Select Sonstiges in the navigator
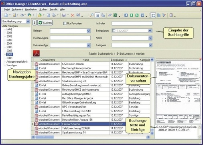The width and height of the screenshot is (203, 145). point(12,65)
